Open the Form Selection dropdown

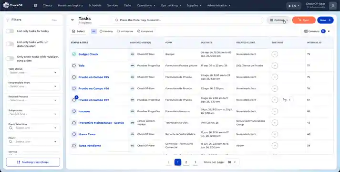tap(33, 128)
